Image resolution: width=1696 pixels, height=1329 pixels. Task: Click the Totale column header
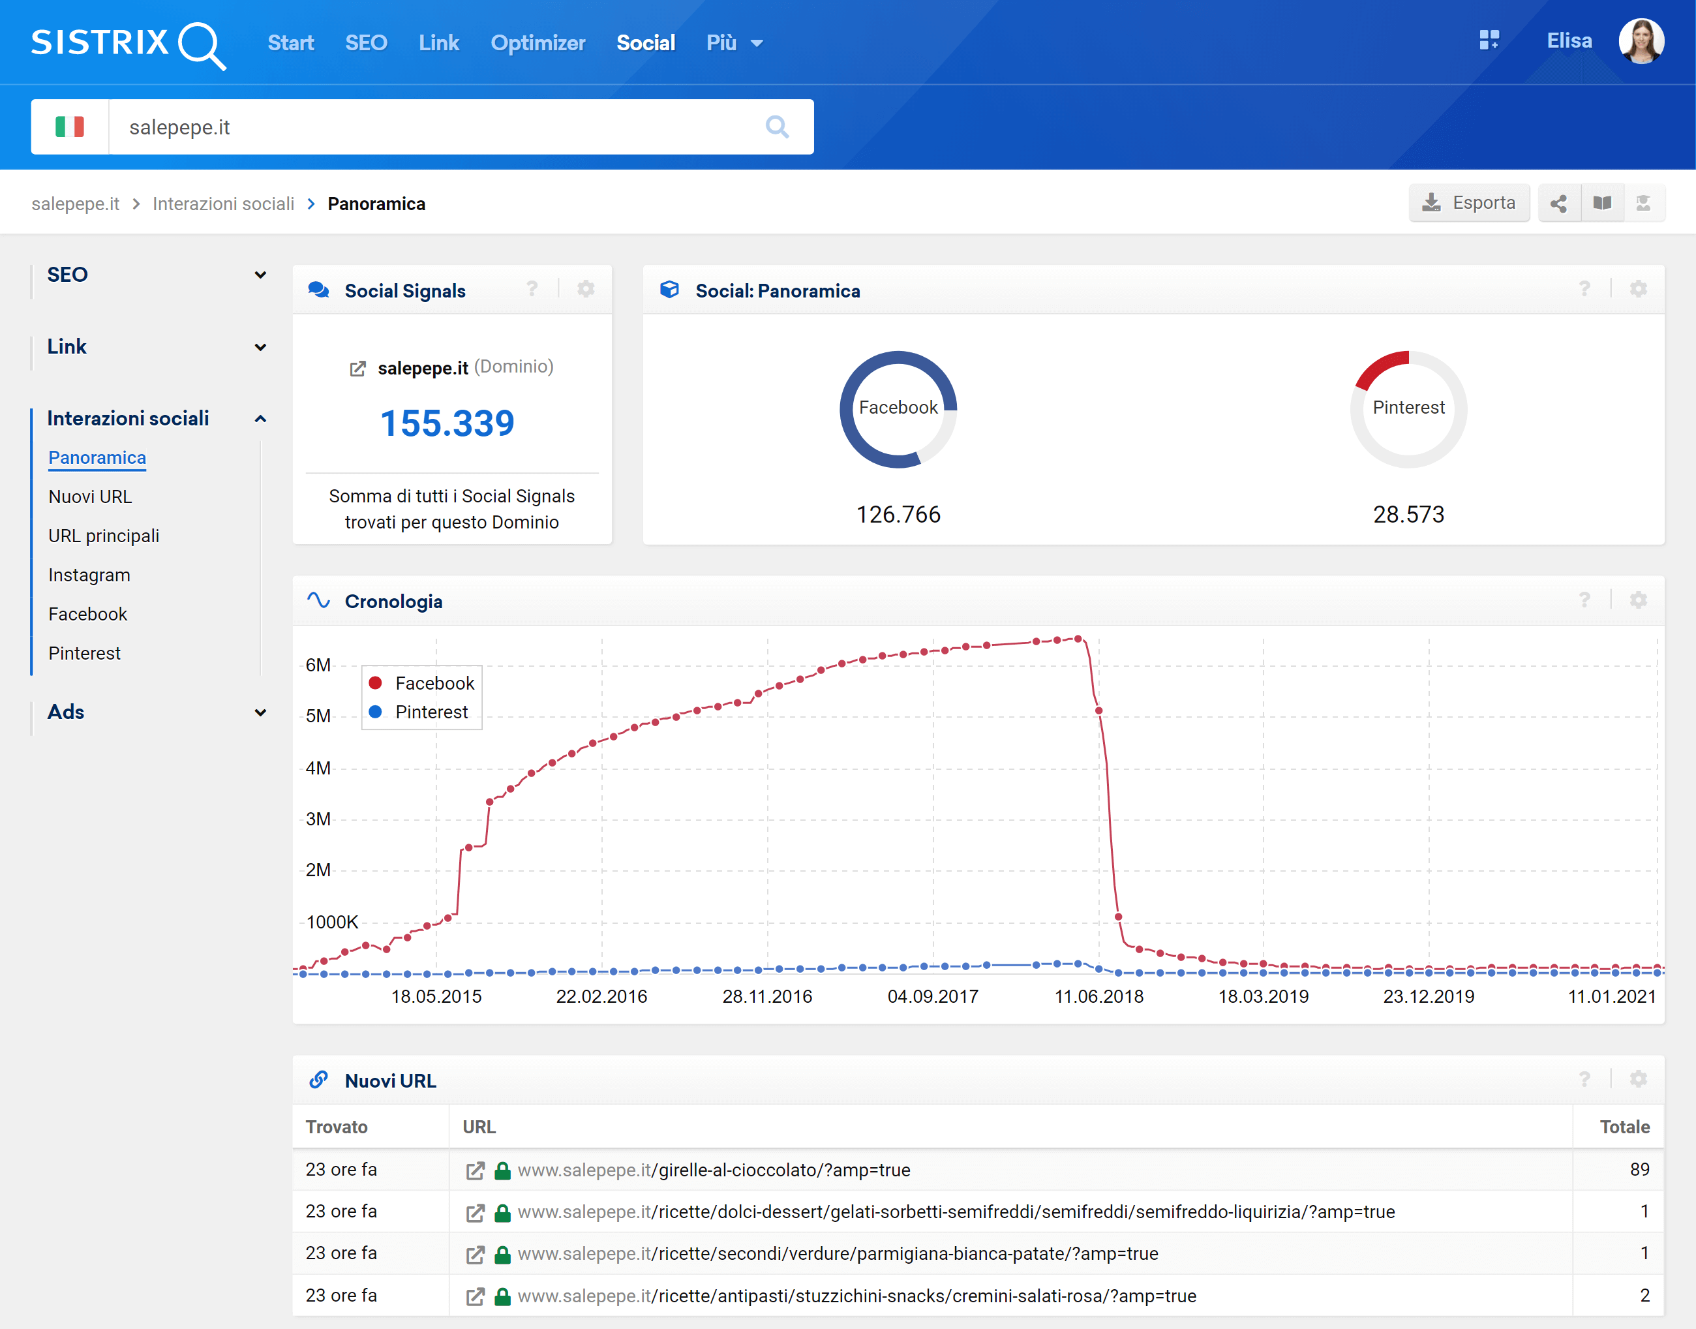coord(1624,1127)
